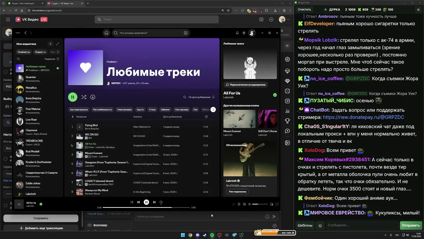
Task: Click Сохранить button in VK studio
Action: coord(41,218)
